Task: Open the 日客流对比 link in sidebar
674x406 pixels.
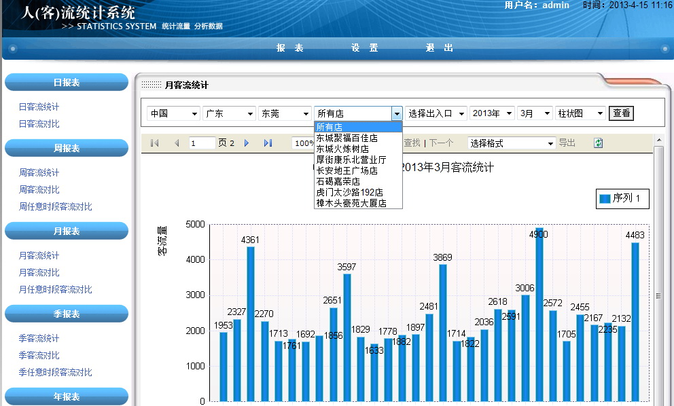Action: point(39,124)
